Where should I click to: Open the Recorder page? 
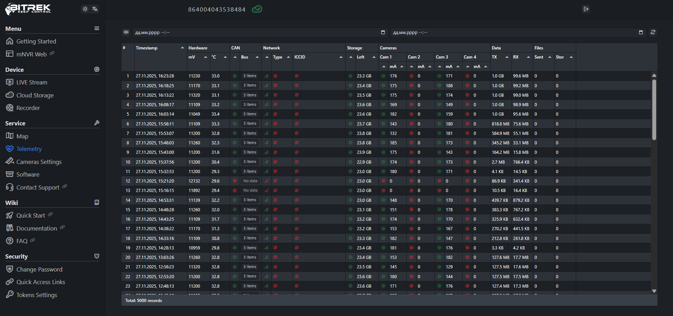point(28,108)
